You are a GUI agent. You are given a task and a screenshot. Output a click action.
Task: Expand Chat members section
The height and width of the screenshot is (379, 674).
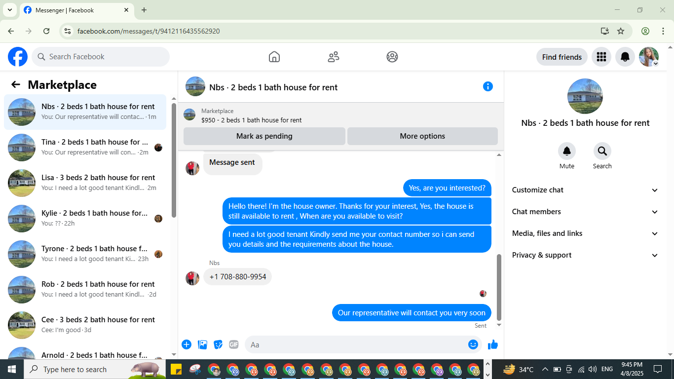coord(585,212)
